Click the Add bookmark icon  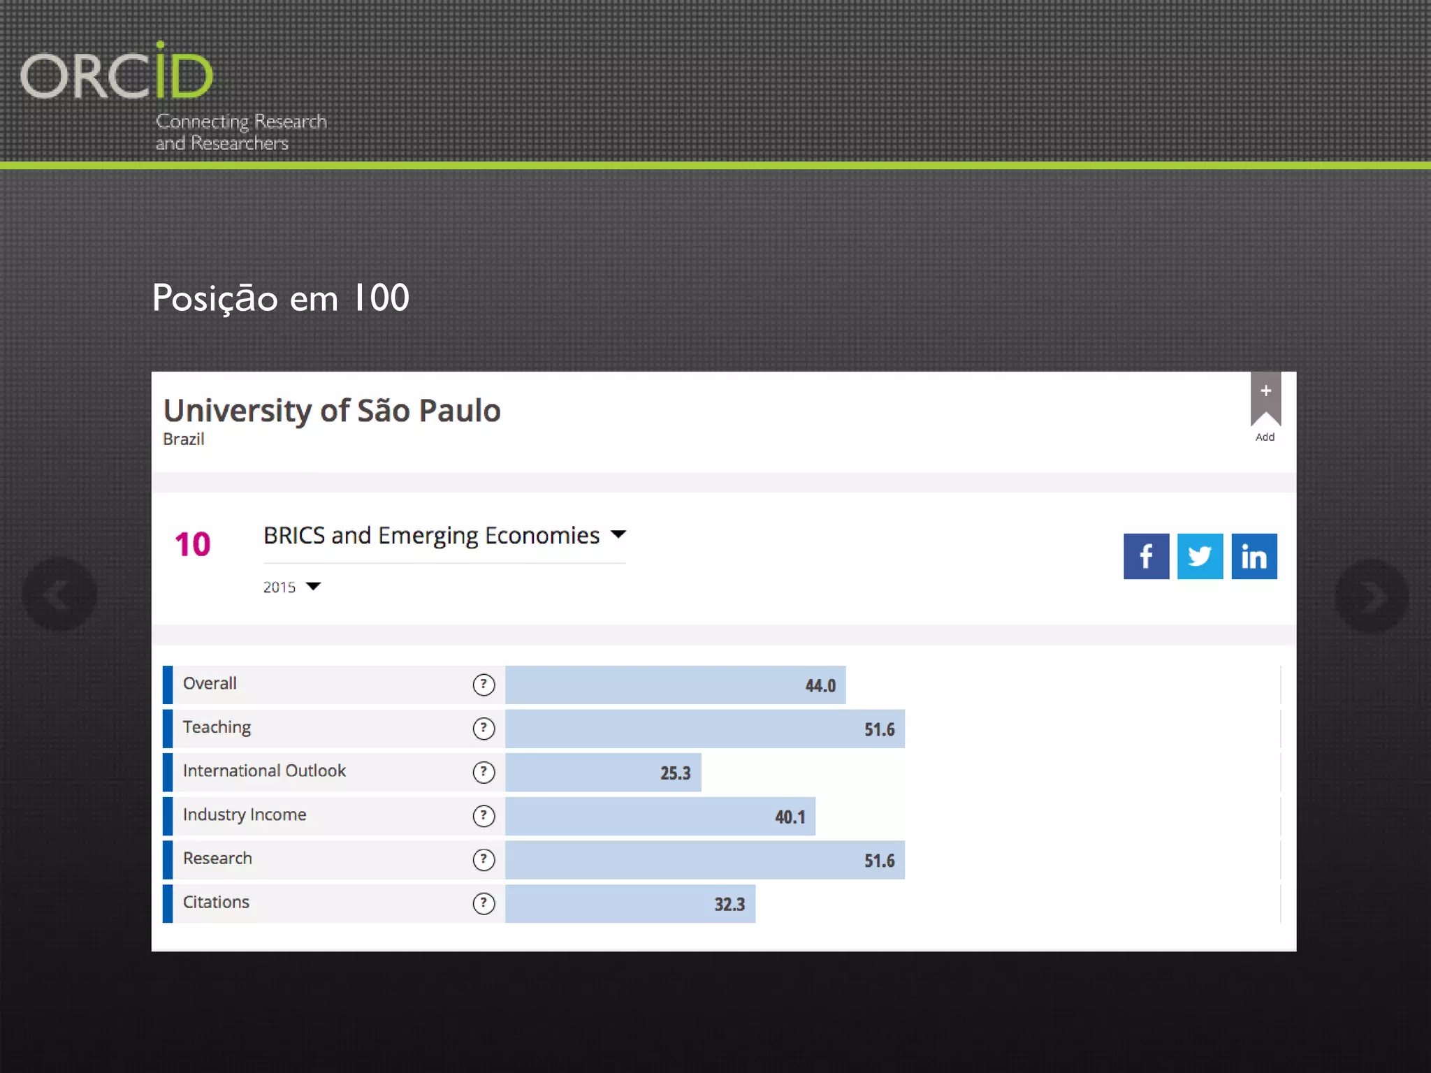(x=1265, y=399)
